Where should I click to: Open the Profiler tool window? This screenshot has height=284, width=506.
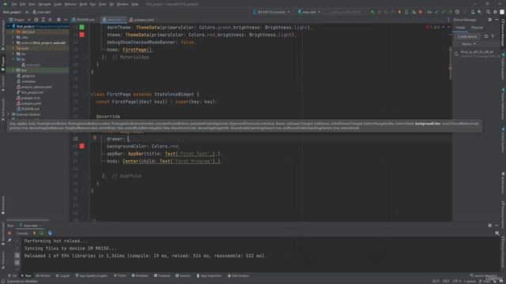point(43,275)
